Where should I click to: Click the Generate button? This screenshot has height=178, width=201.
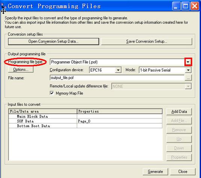(155, 172)
